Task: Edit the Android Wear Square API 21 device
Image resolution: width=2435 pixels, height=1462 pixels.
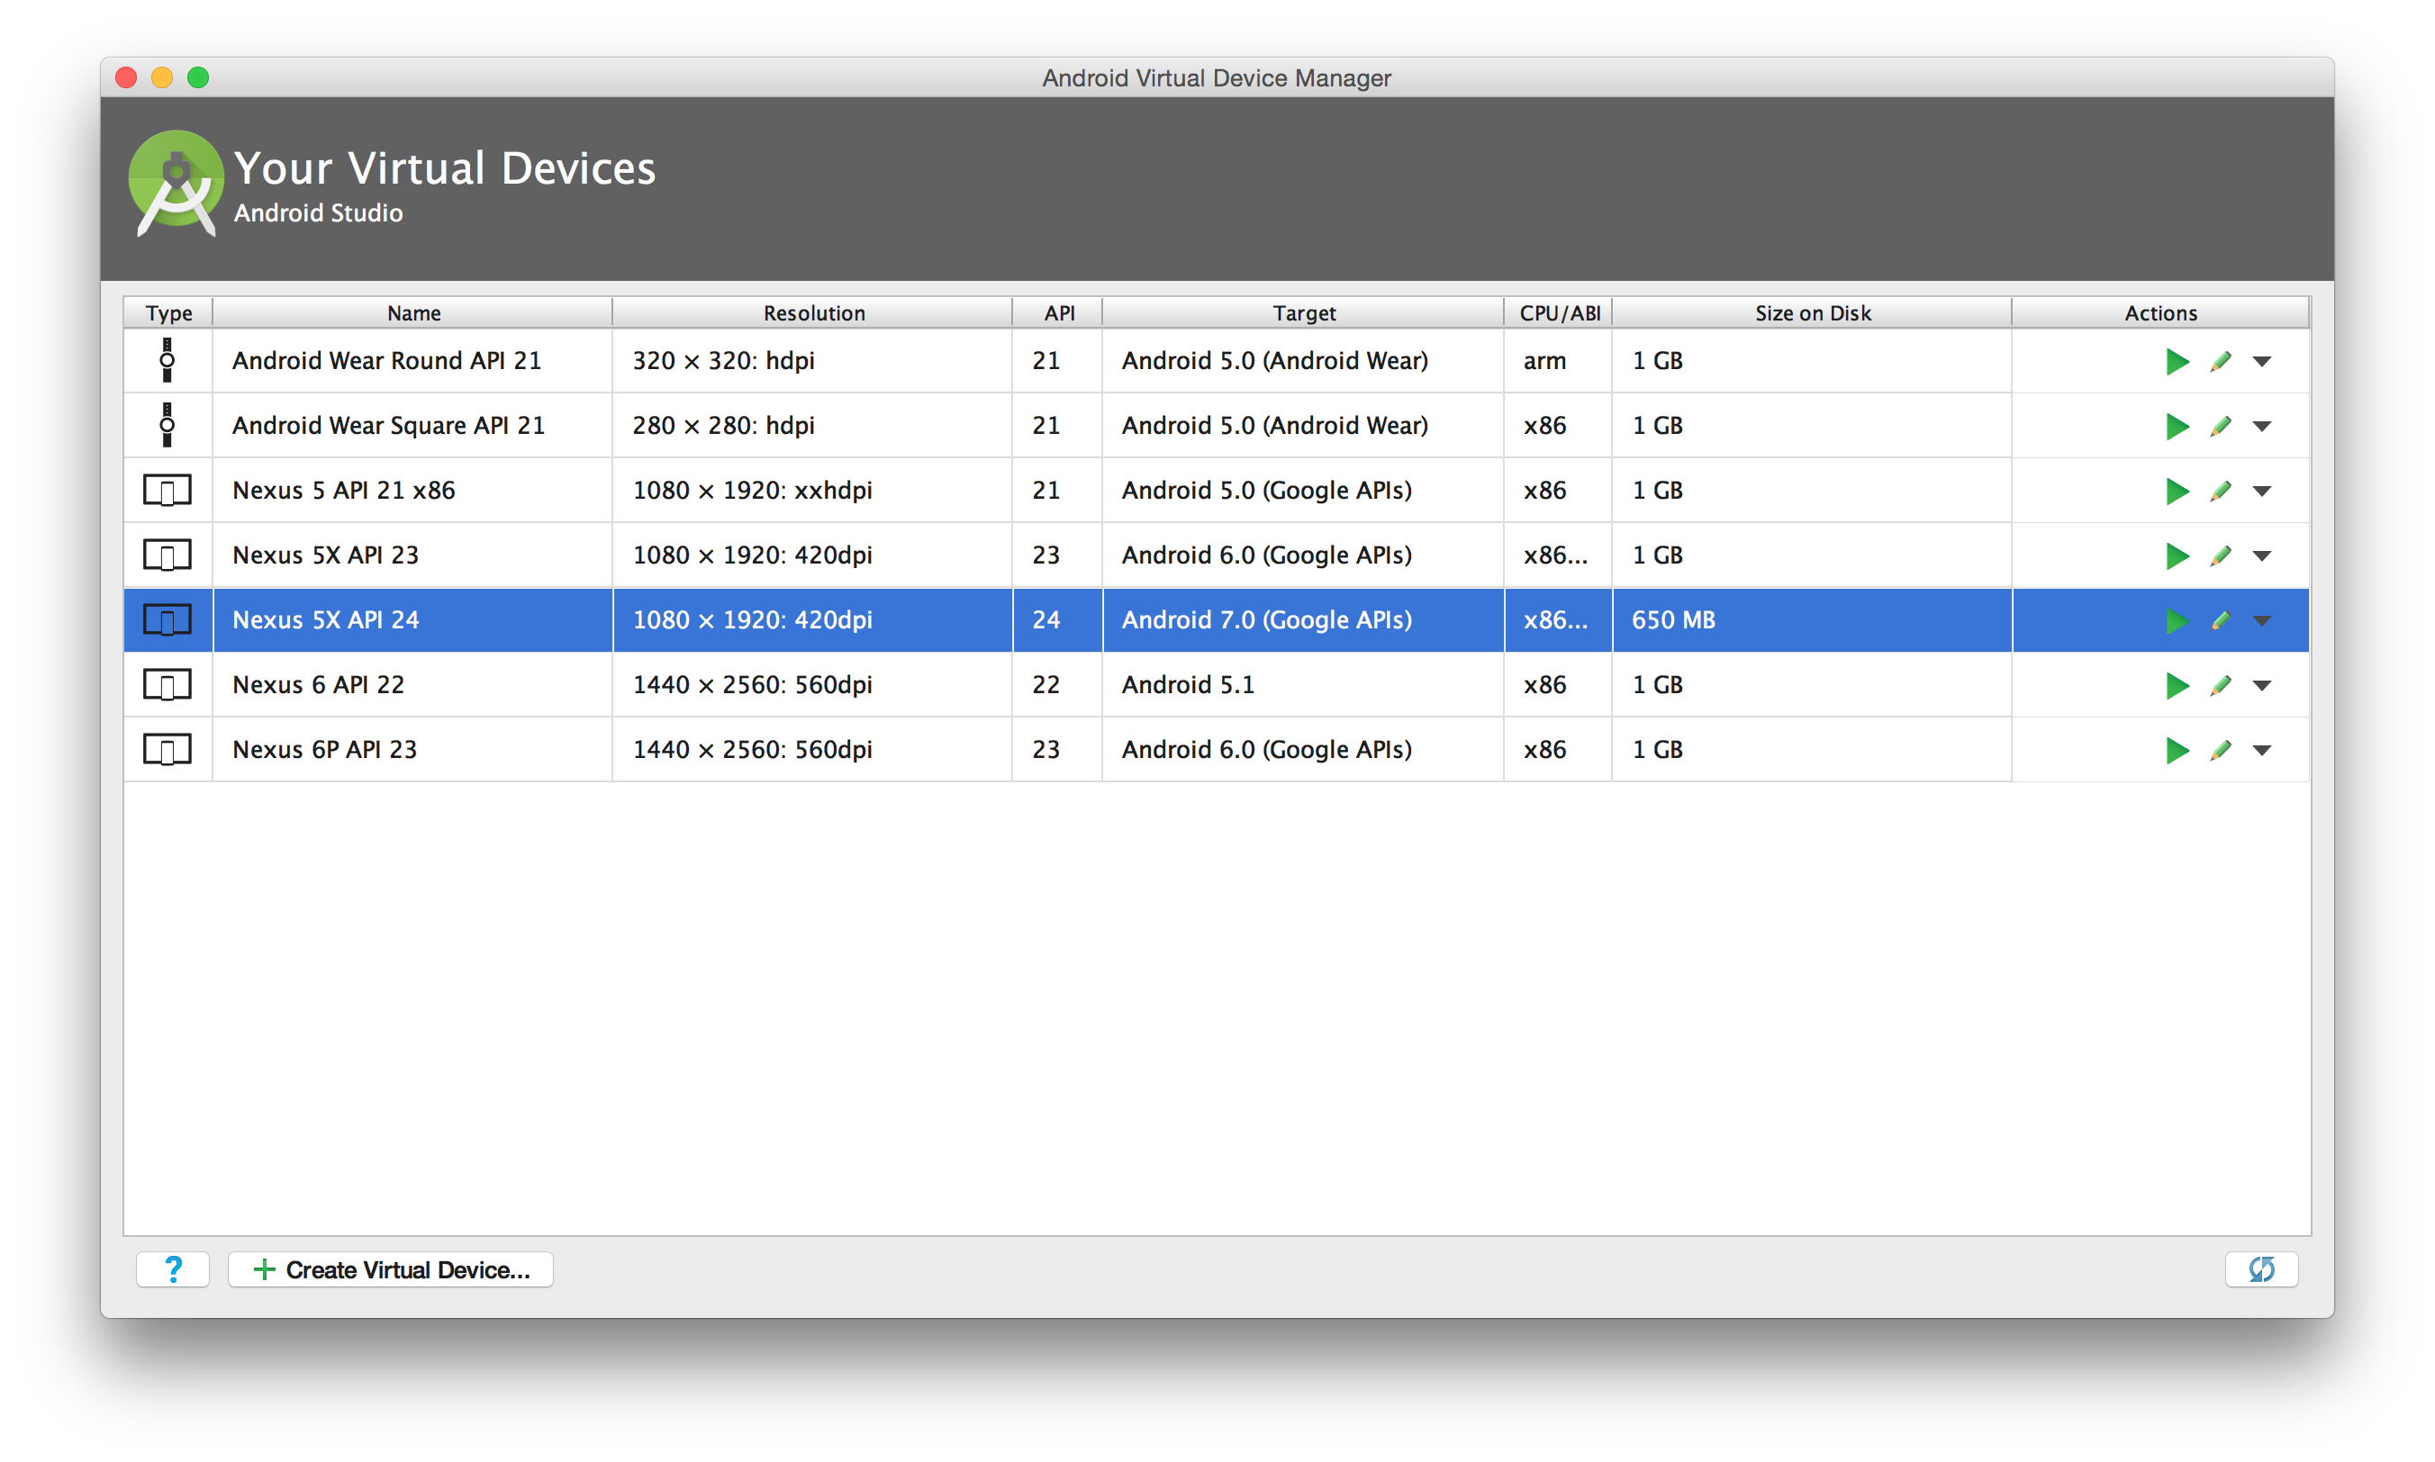Action: coord(2220,427)
